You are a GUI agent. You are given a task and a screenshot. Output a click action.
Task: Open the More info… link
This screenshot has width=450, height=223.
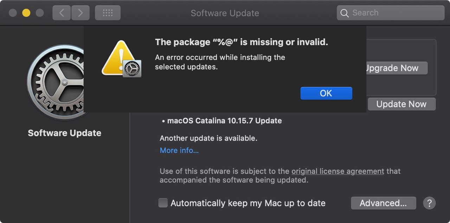(x=179, y=151)
